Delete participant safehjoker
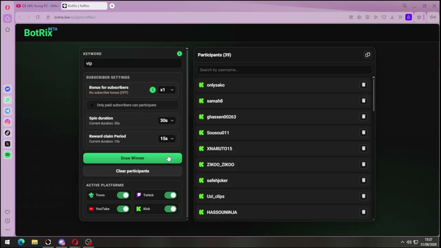 click(x=363, y=180)
